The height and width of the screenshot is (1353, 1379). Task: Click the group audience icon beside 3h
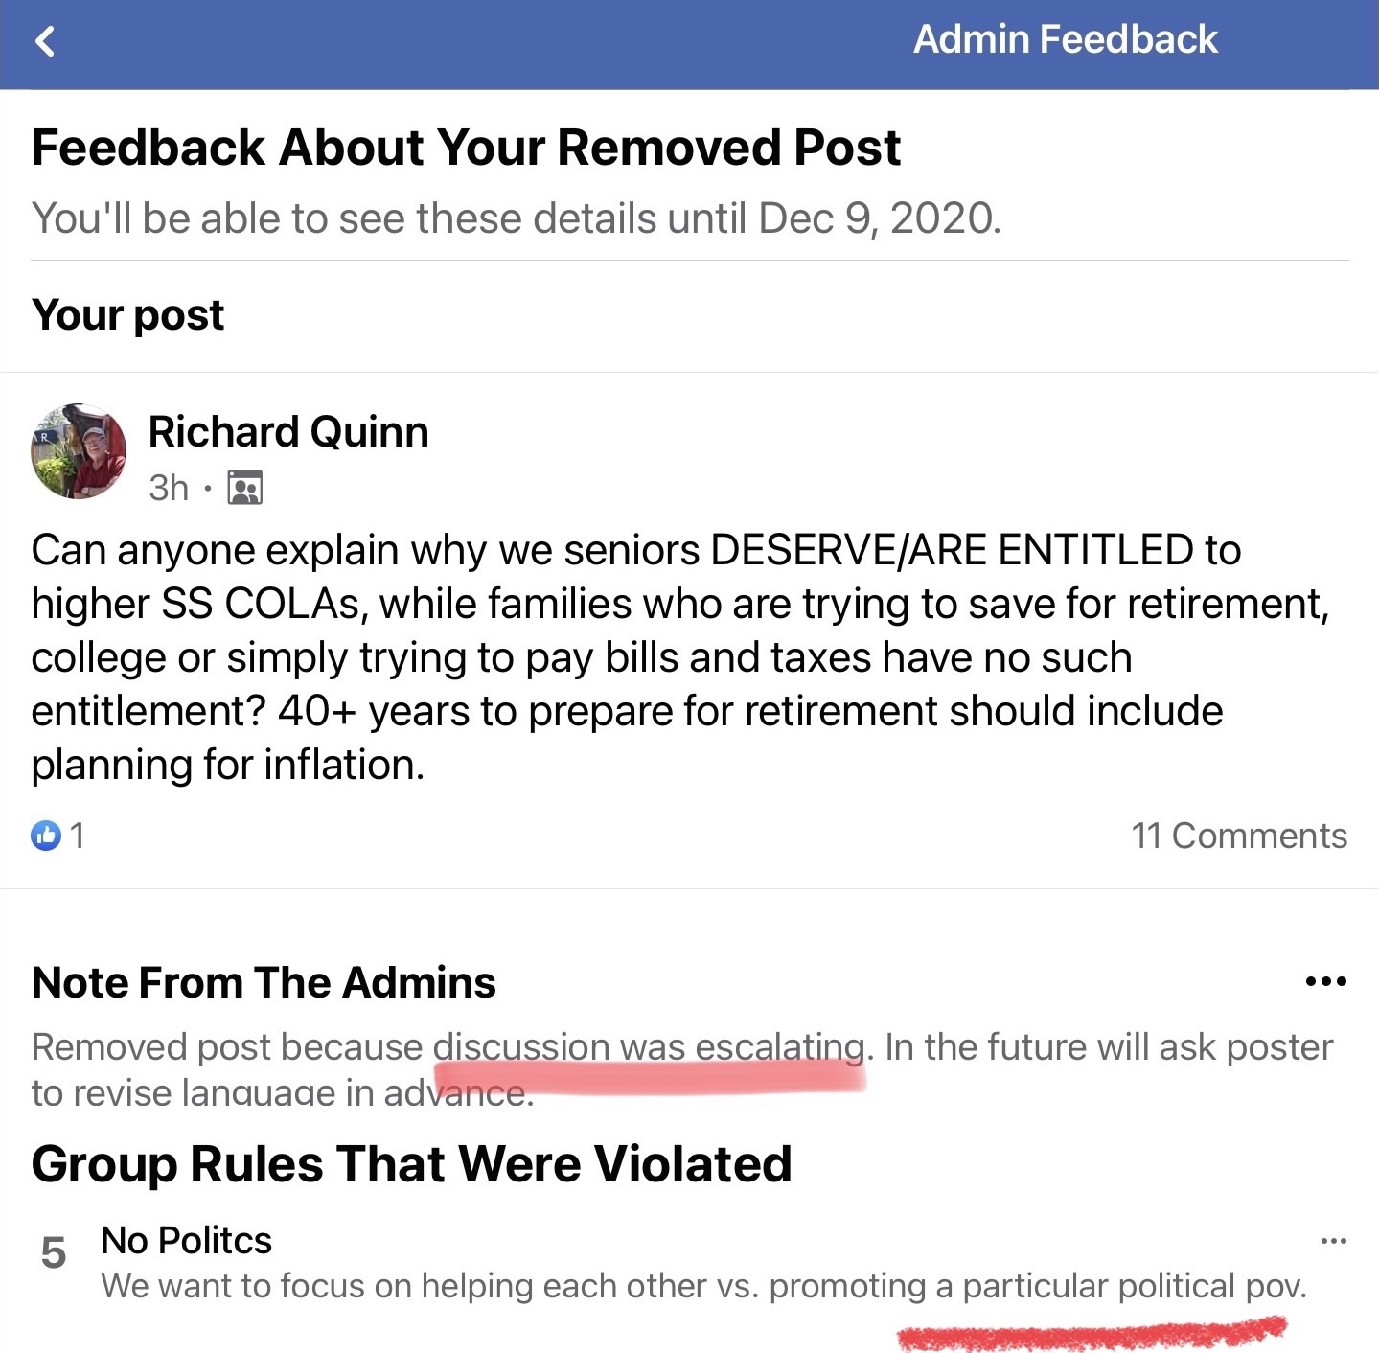pos(244,488)
